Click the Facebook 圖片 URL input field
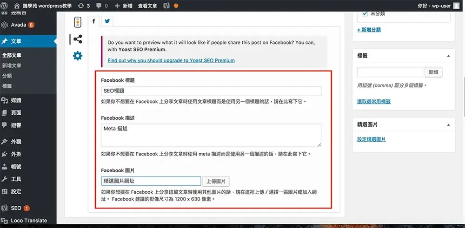The height and width of the screenshot is (228, 465). click(151, 181)
